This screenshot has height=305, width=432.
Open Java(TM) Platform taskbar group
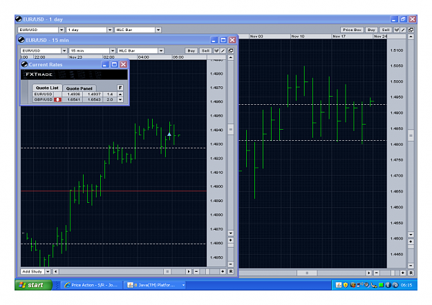coord(156,285)
